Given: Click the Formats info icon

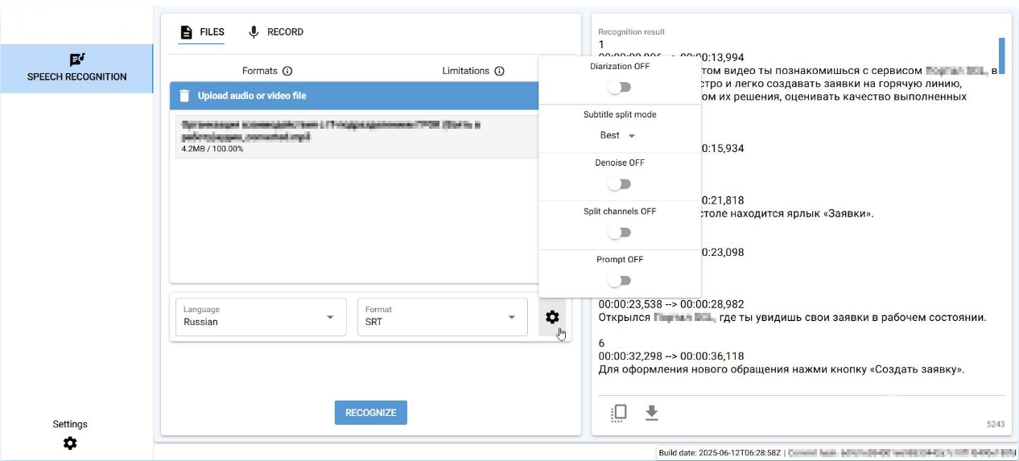Looking at the screenshot, I should 287,71.
